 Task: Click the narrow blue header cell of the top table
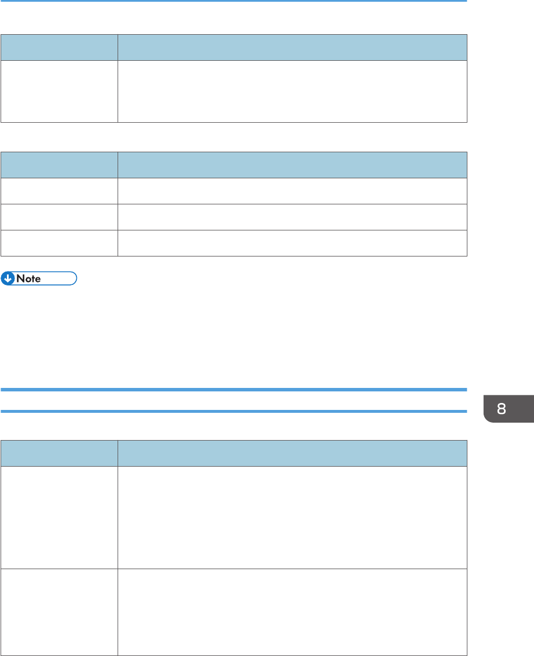[60, 47]
